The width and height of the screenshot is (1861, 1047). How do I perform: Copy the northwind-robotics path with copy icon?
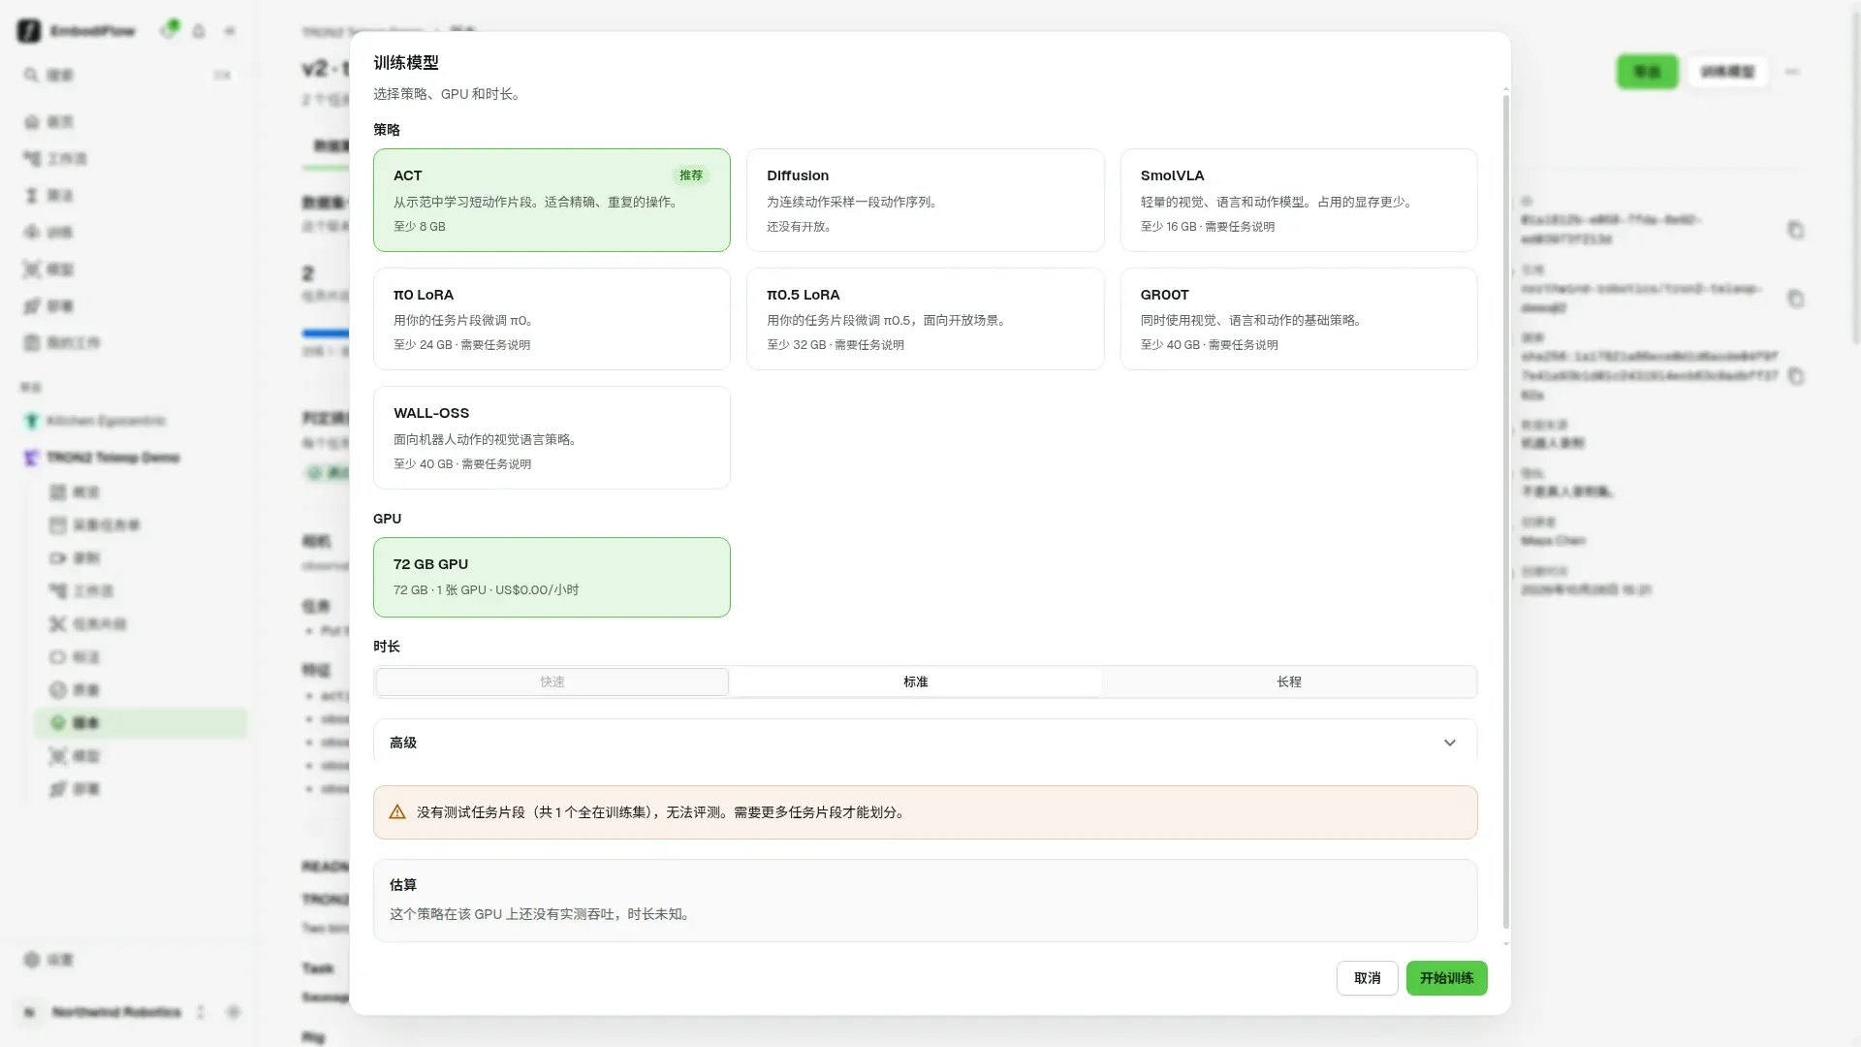1795,299
